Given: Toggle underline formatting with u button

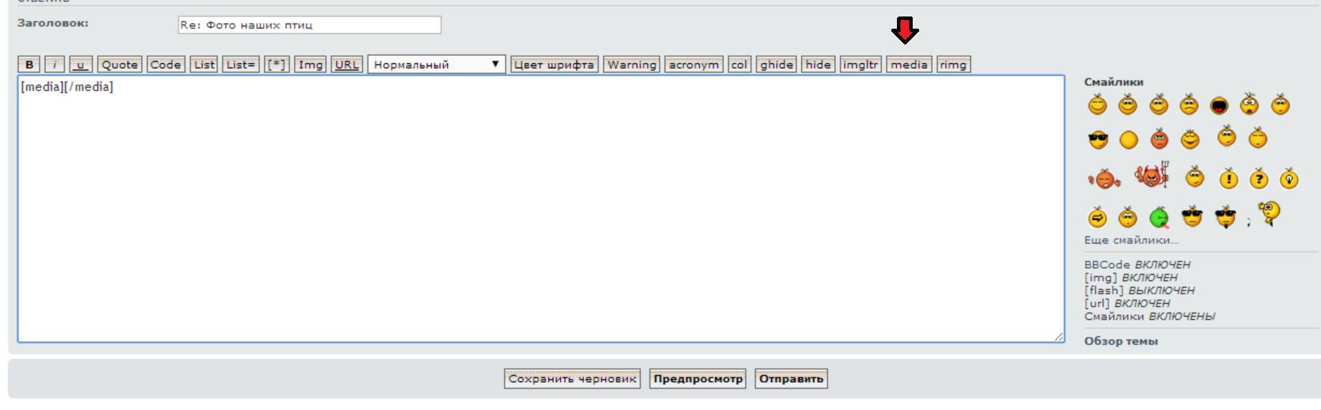Looking at the screenshot, I should 81,65.
